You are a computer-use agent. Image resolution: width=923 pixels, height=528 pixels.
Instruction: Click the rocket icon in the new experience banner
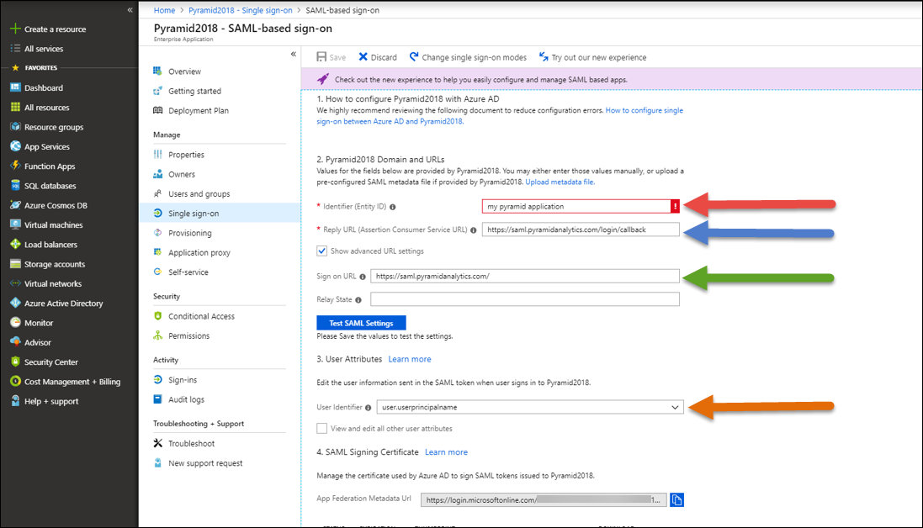322,79
